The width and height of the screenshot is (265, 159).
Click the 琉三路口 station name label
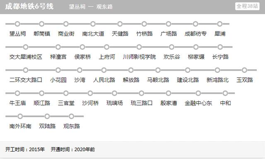point(142,103)
